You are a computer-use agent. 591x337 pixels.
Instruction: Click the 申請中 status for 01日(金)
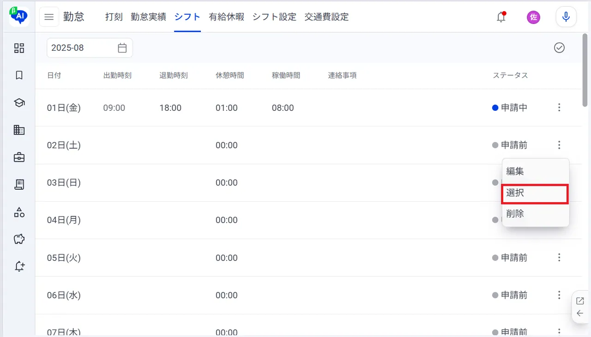(x=510, y=108)
